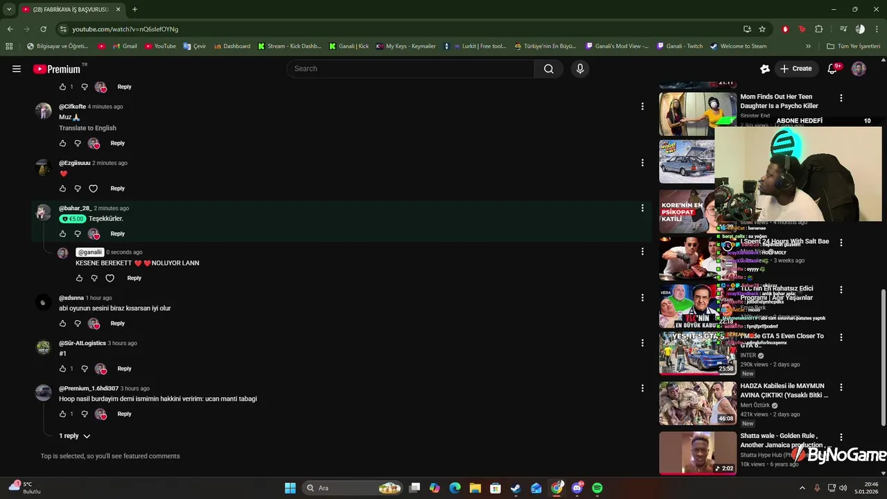Screen dimensions: 887x499
Task: Reload the page in Chrome
Action: pyautogui.click(x=43, y=29)
